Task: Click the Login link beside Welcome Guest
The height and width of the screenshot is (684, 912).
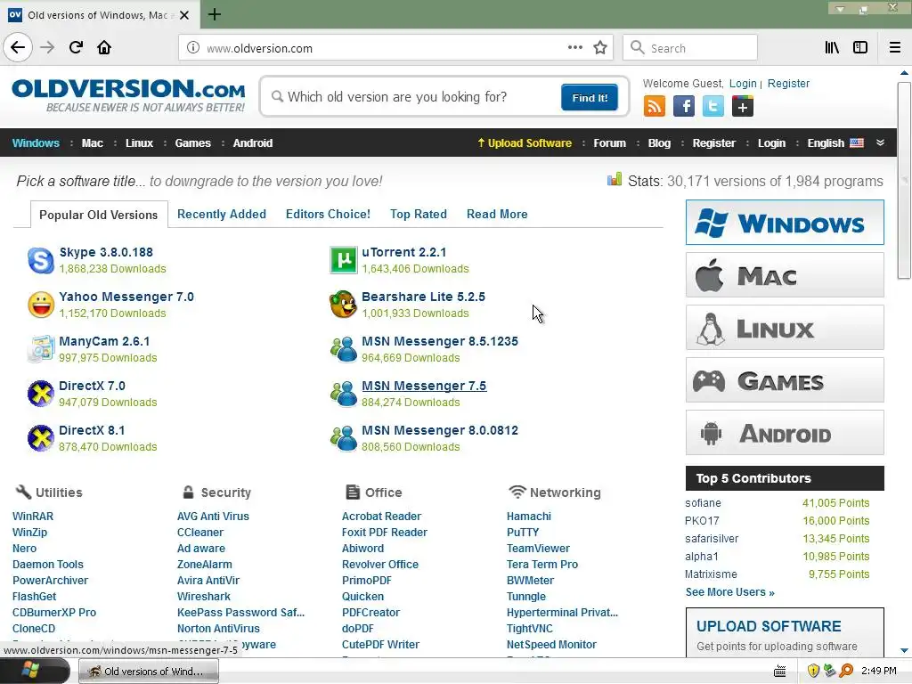Action: coord(743,83)
